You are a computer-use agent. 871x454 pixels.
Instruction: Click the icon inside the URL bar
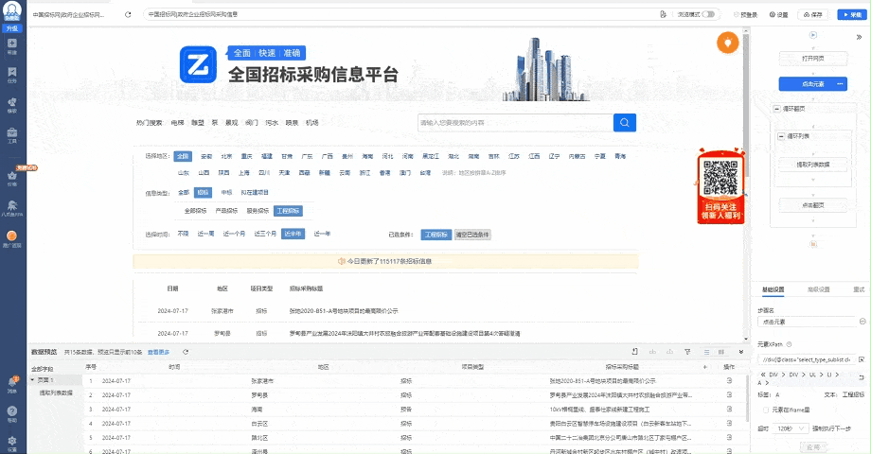(x=663, y=14)
